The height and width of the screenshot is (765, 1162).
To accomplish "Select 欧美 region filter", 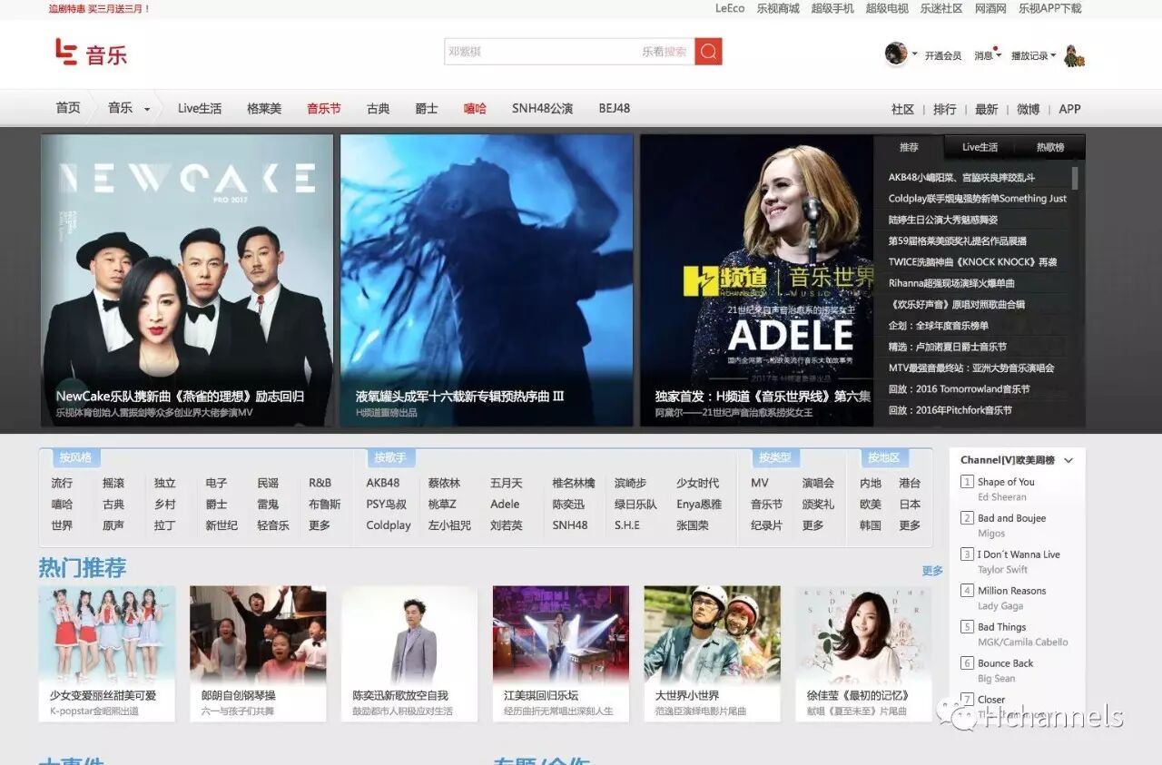I will (x=871, y=505).
